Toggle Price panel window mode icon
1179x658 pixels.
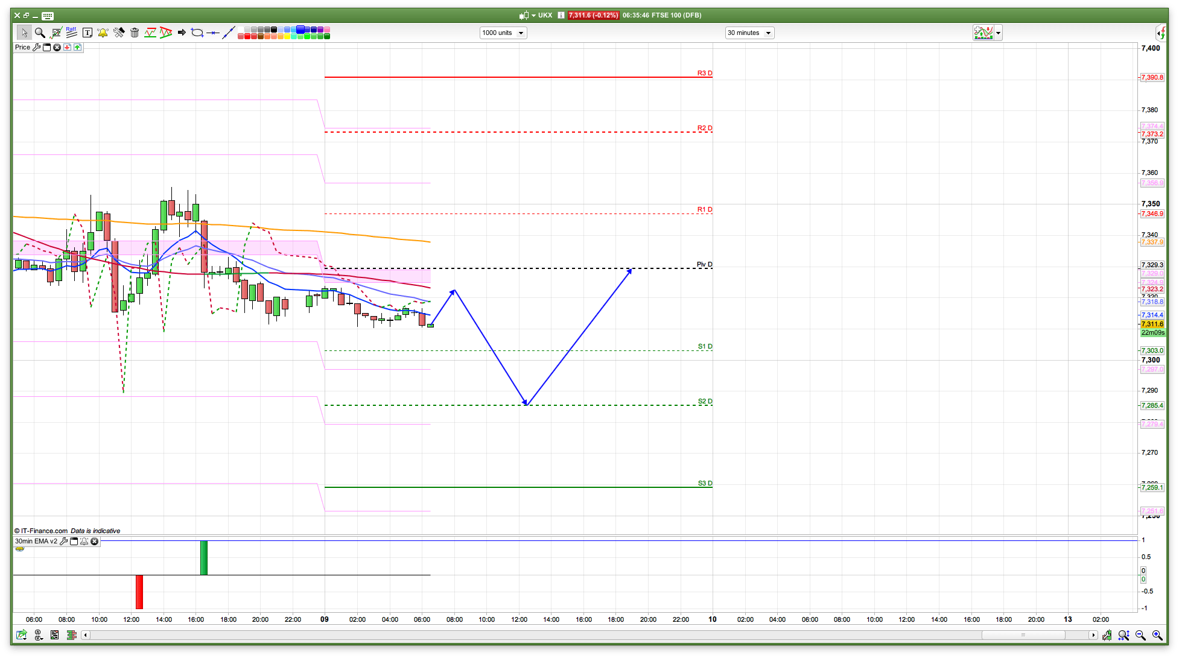pyautogui.click(x=46, y=47)
